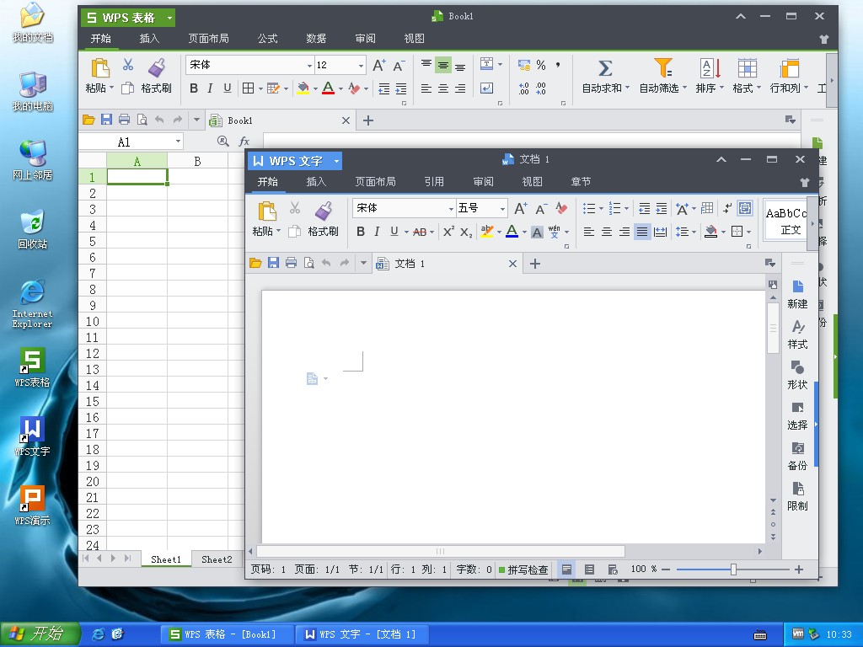Grow font size in WPS 文字 ribbon
The width and height of the screenshot is (863, 647).
click(520, 209)
